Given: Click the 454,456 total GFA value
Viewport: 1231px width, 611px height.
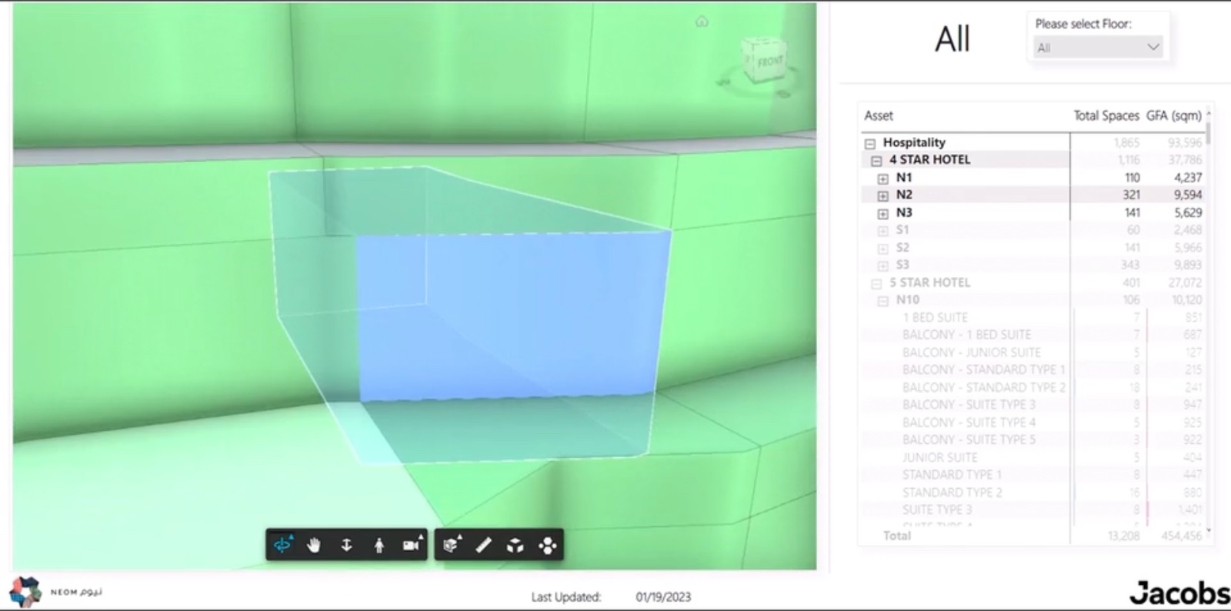Looking at the screenshot, I should click(1181, 536).
